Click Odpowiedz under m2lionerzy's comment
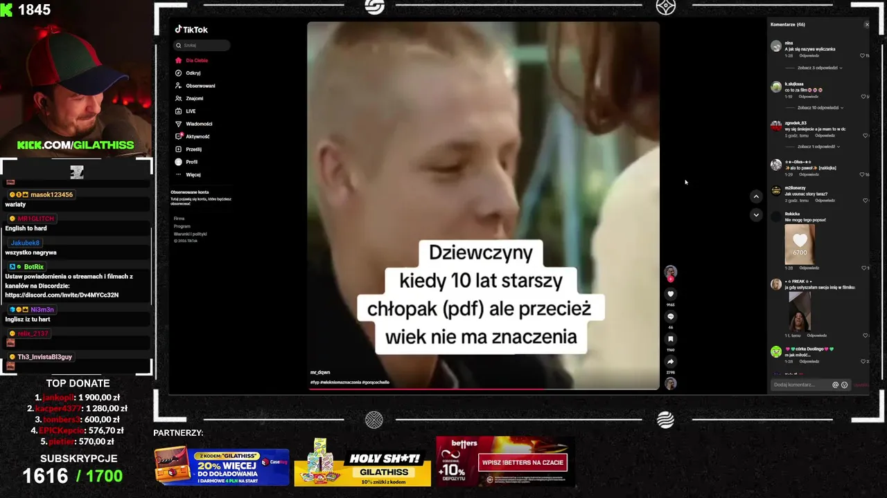Image resolution: width=887 pixels, height=498 pixels. [x=825, y=201]
